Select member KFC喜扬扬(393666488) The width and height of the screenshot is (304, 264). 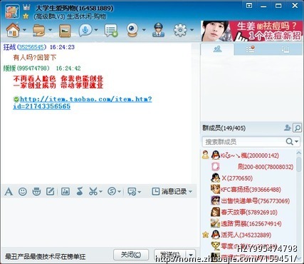246,189
